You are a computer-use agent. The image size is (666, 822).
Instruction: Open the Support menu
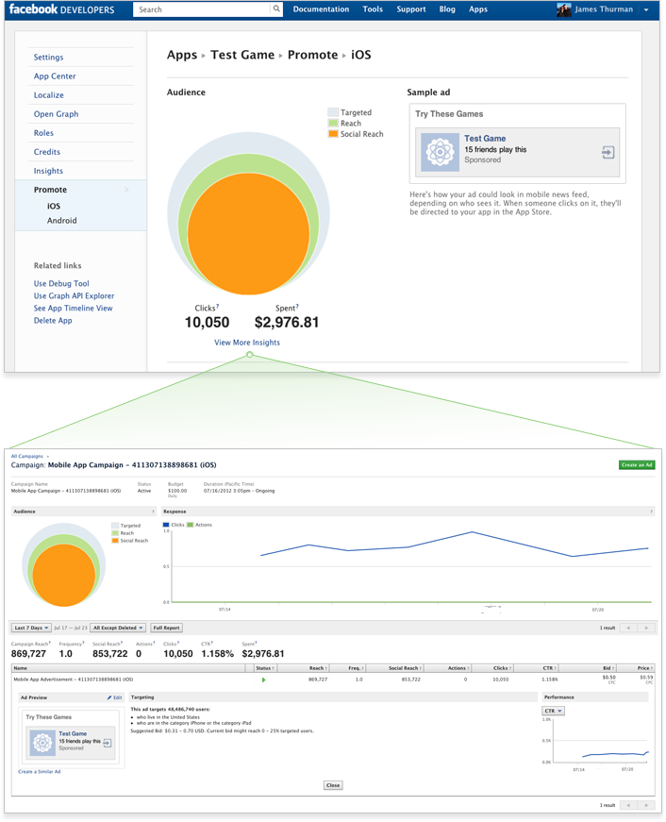point(410,9)
